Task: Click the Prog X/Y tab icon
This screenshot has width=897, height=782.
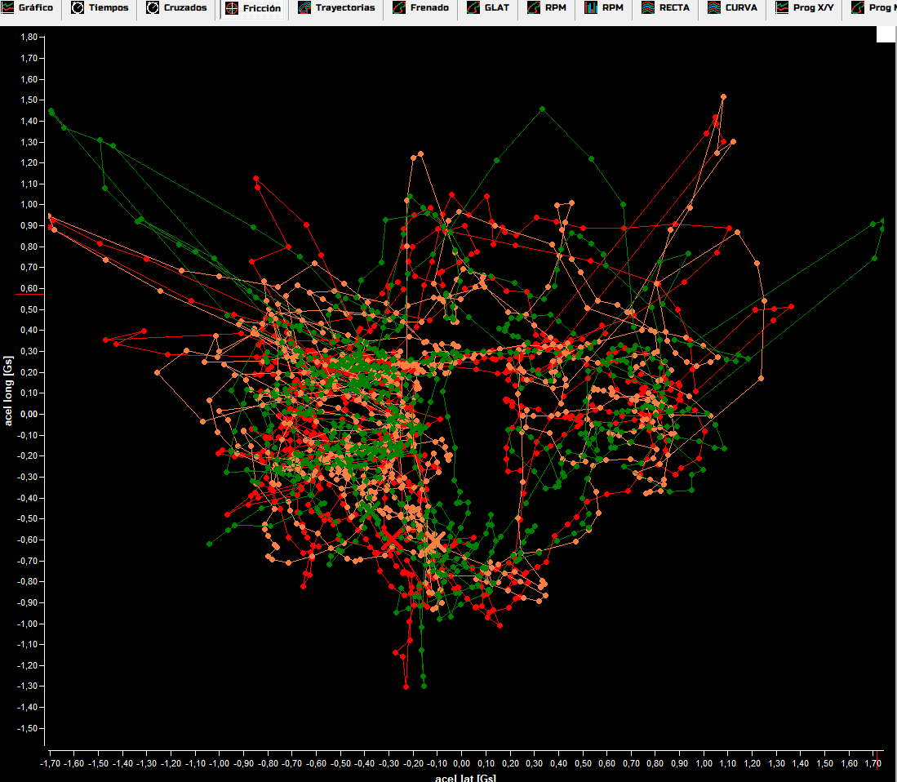Action: coord(782,7)
